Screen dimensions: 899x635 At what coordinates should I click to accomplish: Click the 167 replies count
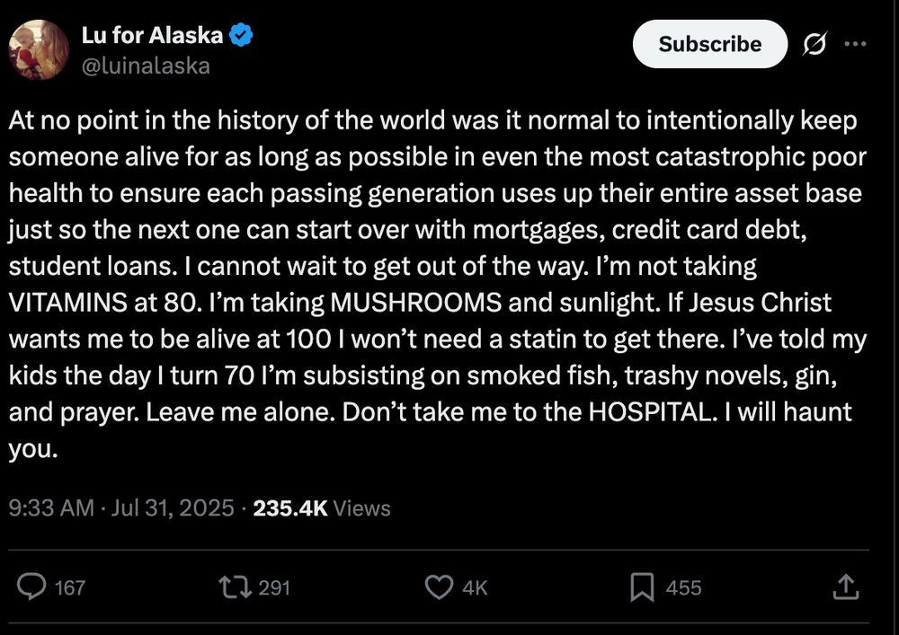[x=70, y=587]
